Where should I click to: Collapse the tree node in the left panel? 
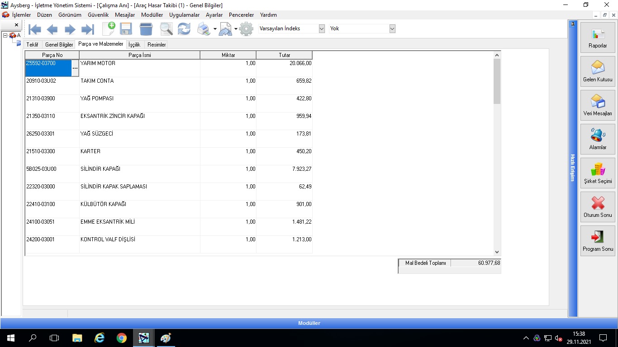[5, 35]
